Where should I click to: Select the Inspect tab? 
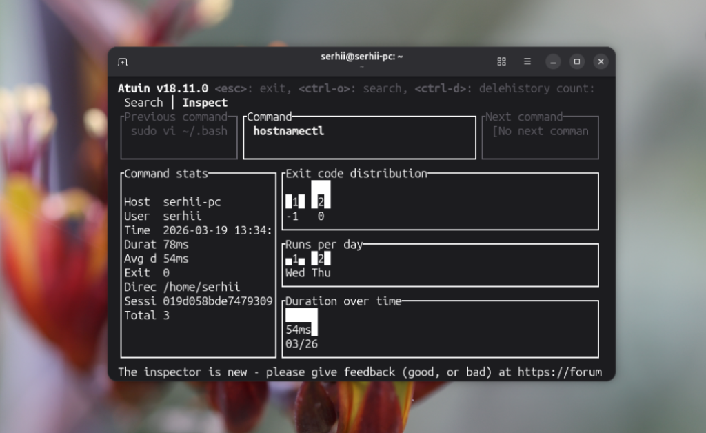click(x=205, y=103)
